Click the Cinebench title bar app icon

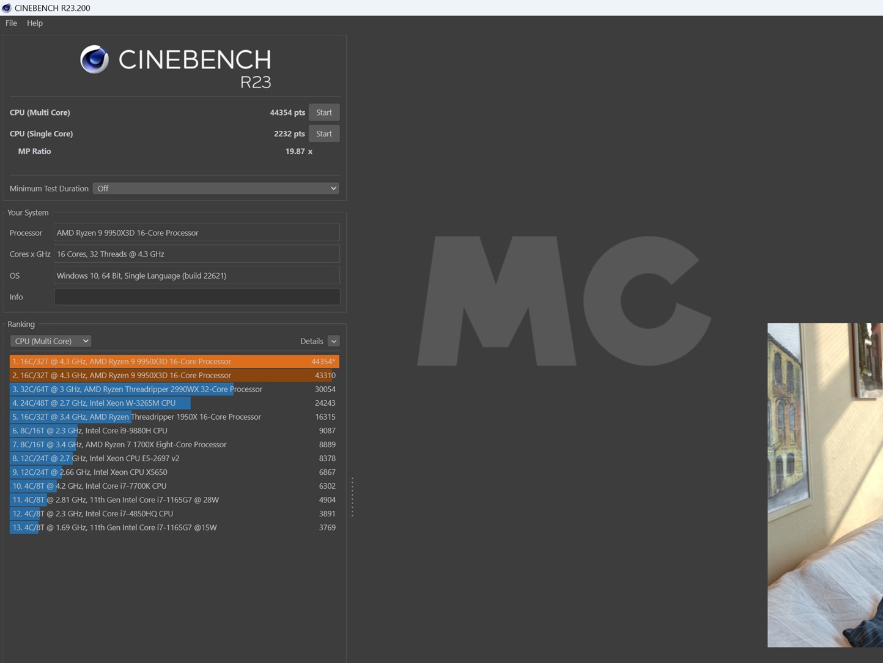click(x=7, y=8)
